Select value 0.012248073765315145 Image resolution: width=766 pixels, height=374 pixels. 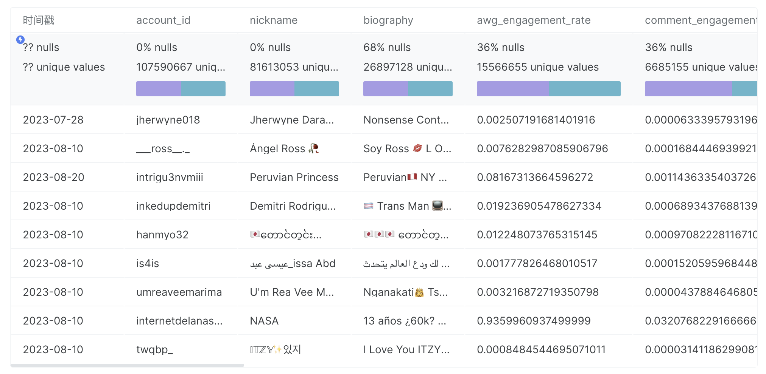pos(537,235)
